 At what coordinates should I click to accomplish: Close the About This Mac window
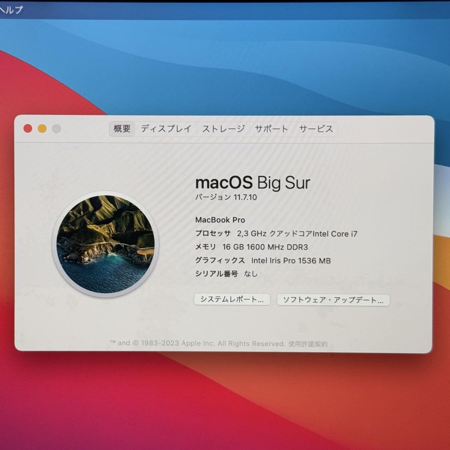tap(28, 128)
